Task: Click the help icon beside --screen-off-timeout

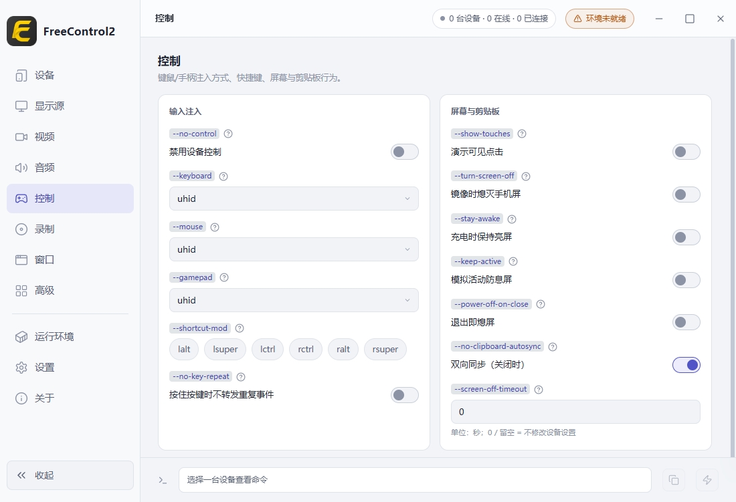Action: (539, 390)
